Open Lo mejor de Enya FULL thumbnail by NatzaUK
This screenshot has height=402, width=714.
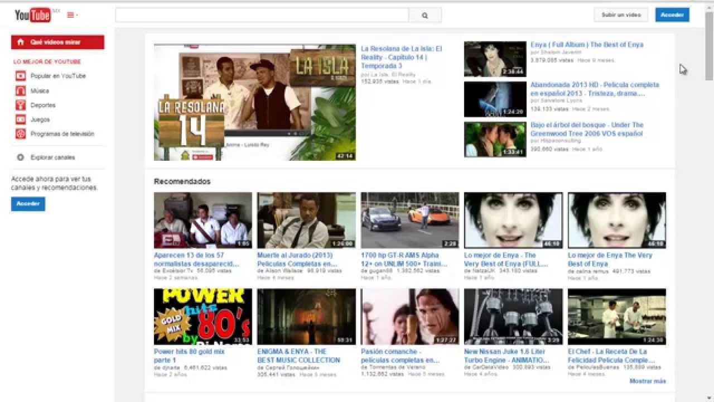[514, 221]
